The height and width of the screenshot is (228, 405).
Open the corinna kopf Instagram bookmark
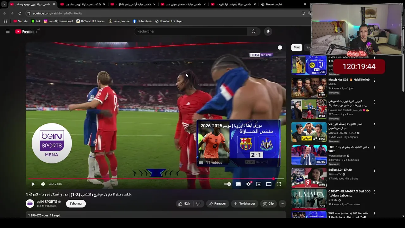click(x=58, y=21)
